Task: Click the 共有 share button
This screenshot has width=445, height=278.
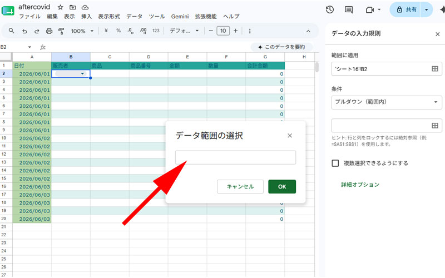Action: click(406, 9)
